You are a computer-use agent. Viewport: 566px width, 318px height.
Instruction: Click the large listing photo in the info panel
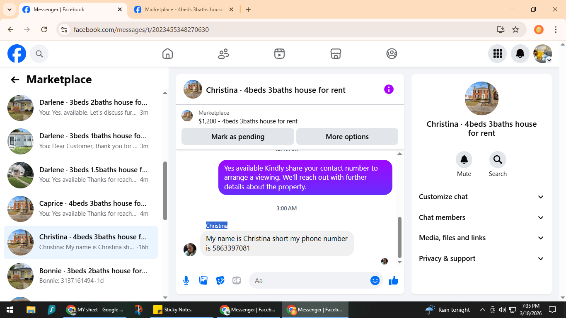481,99
